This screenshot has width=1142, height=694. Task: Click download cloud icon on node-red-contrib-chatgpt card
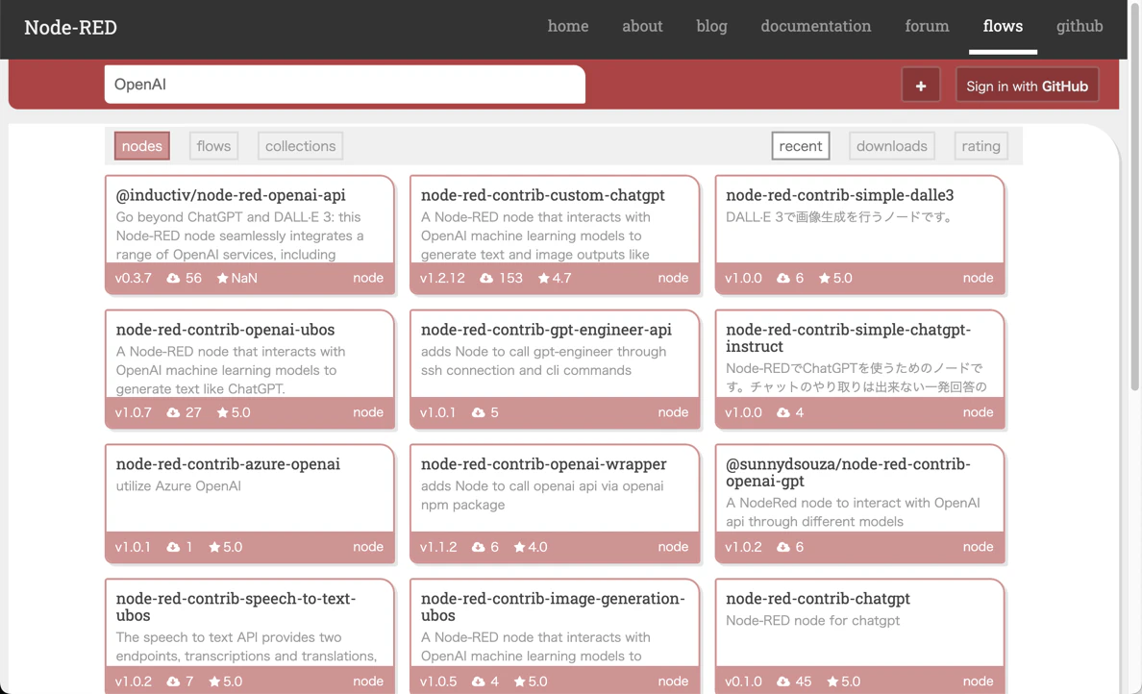pyautogui.click(x=782, y=682)
